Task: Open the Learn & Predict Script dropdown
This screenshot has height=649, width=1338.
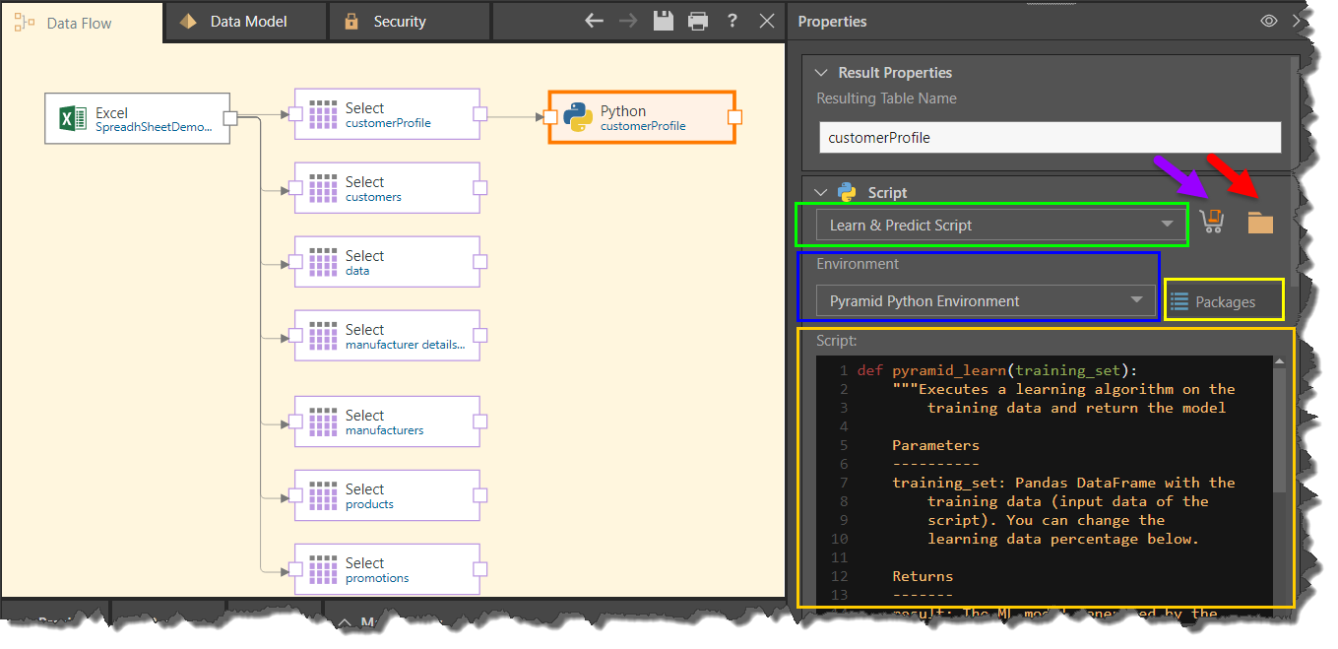Action: [x=1000, y=226]
